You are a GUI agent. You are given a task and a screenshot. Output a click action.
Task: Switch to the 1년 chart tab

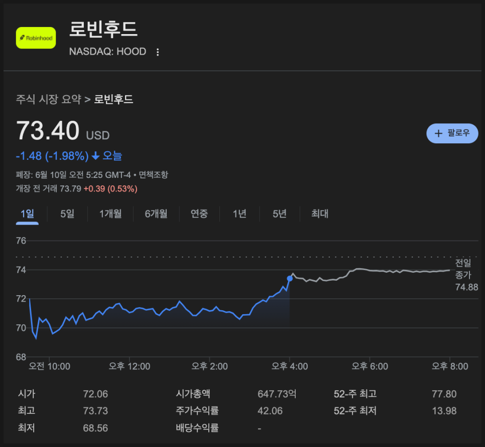click(239, 213)
